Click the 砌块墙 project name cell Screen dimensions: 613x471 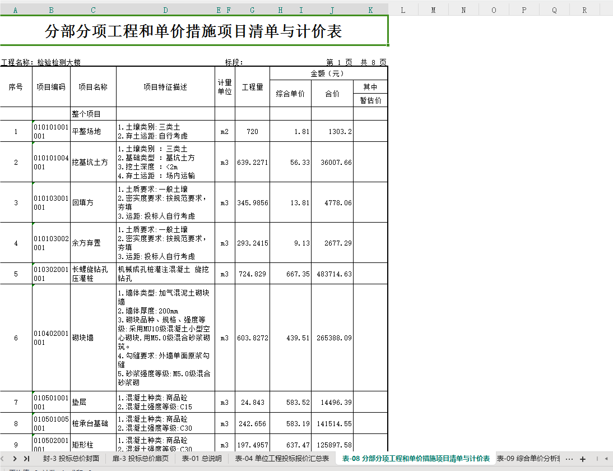click(93, 338)
